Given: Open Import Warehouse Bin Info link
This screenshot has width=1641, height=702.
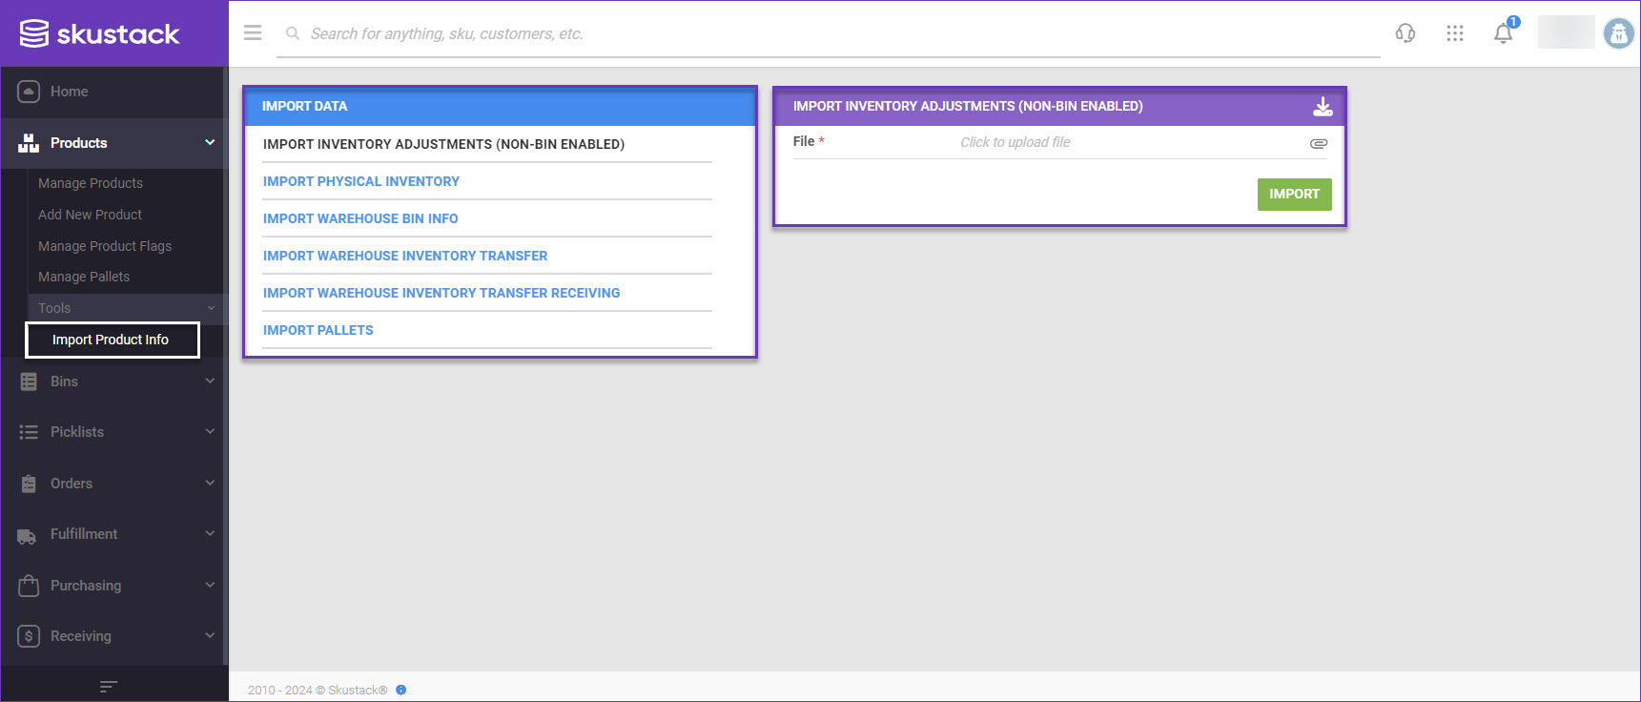Looking at the screenshot, I should [x=360, y=218].
